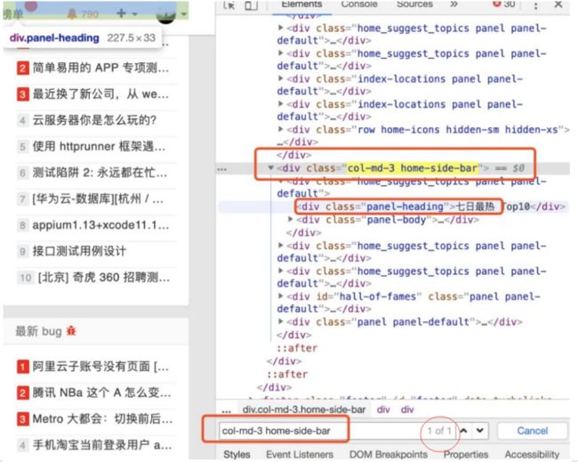
Task: Expand the panel-body div node
Action: pos(291,219)
